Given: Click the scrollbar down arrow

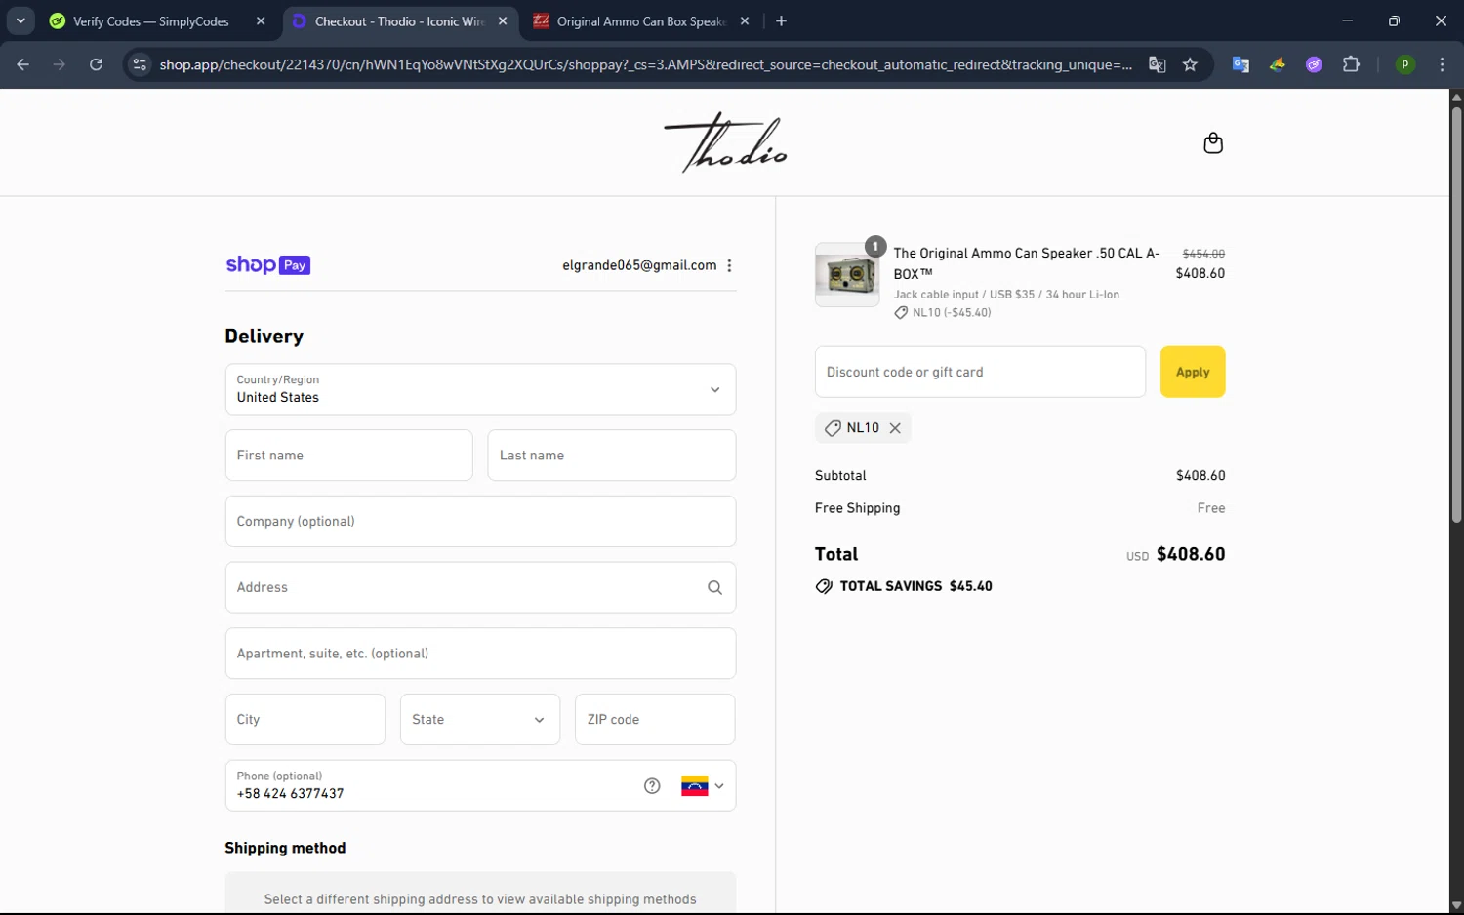Looking at the screenshot, I should pos(1456,906).
